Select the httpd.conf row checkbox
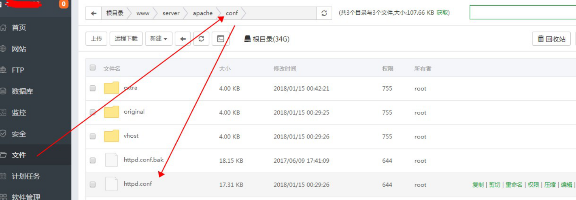The height and width of the screenshot is (200, 576). [93, 185]
